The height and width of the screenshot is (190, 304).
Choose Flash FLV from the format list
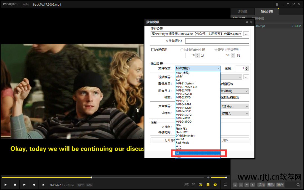198,129
